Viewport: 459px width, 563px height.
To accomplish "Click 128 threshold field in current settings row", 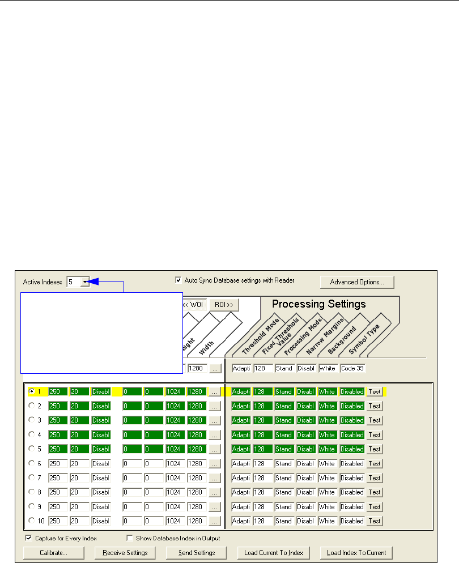I will click(x=263, y=368).
